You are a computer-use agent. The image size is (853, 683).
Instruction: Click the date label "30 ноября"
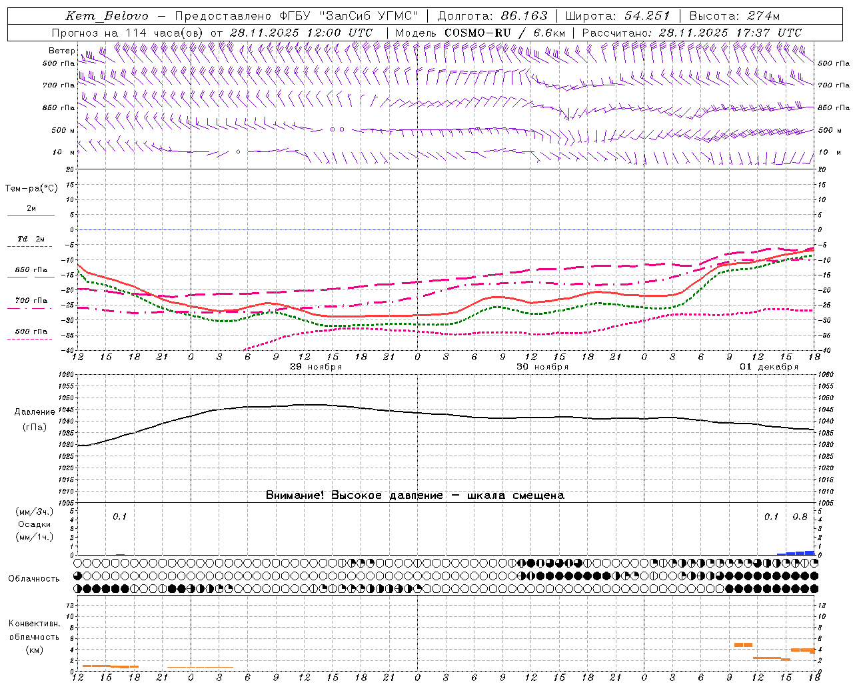pyautogui.click(x=542, y=367)
